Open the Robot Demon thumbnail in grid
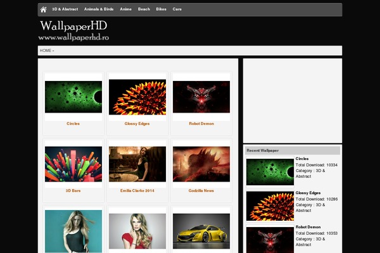 (201, 97)
